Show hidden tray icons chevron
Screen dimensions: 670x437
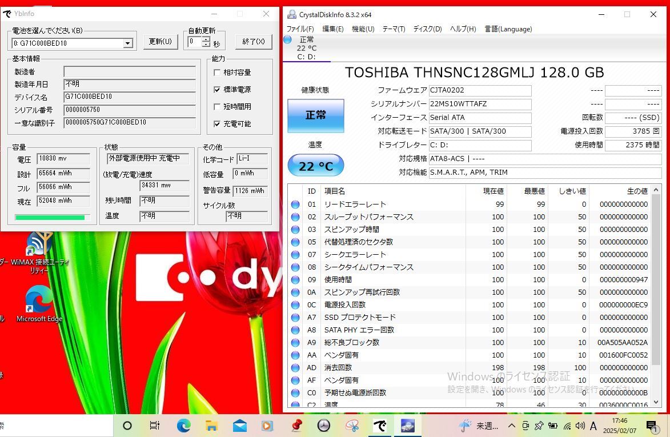click(x=511, y=426)
